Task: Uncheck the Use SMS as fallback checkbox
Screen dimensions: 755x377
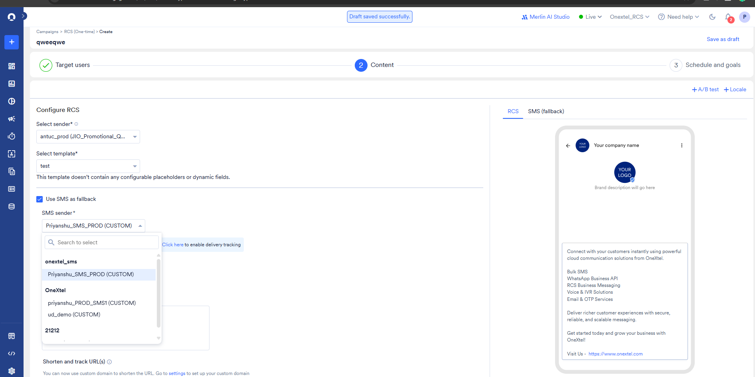Action: click(x=40, y=199)
